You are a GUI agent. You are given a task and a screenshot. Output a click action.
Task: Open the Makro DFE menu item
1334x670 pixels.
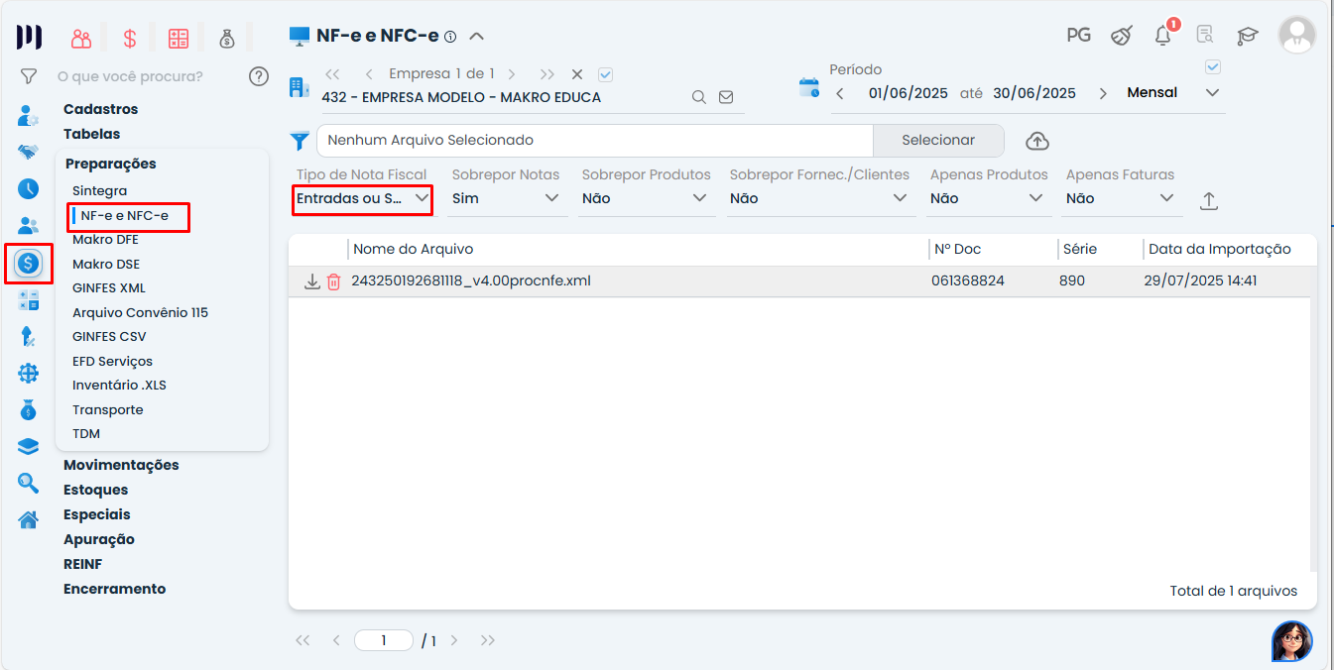pos(105,240)
